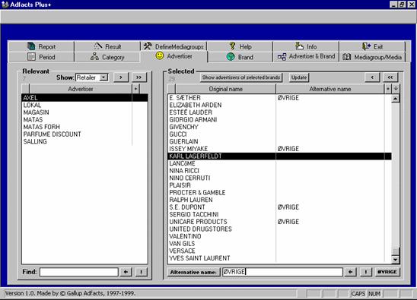Click the Advertiser column header
This screenshot has width=417, height=300.
81,89
